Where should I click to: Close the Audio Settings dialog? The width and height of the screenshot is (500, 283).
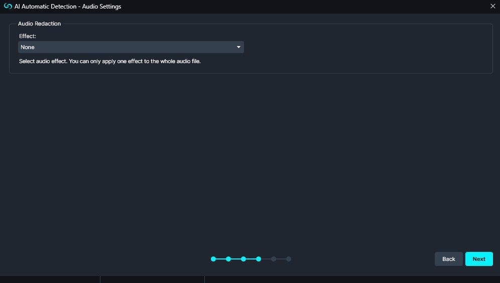[x=492, y=6]
